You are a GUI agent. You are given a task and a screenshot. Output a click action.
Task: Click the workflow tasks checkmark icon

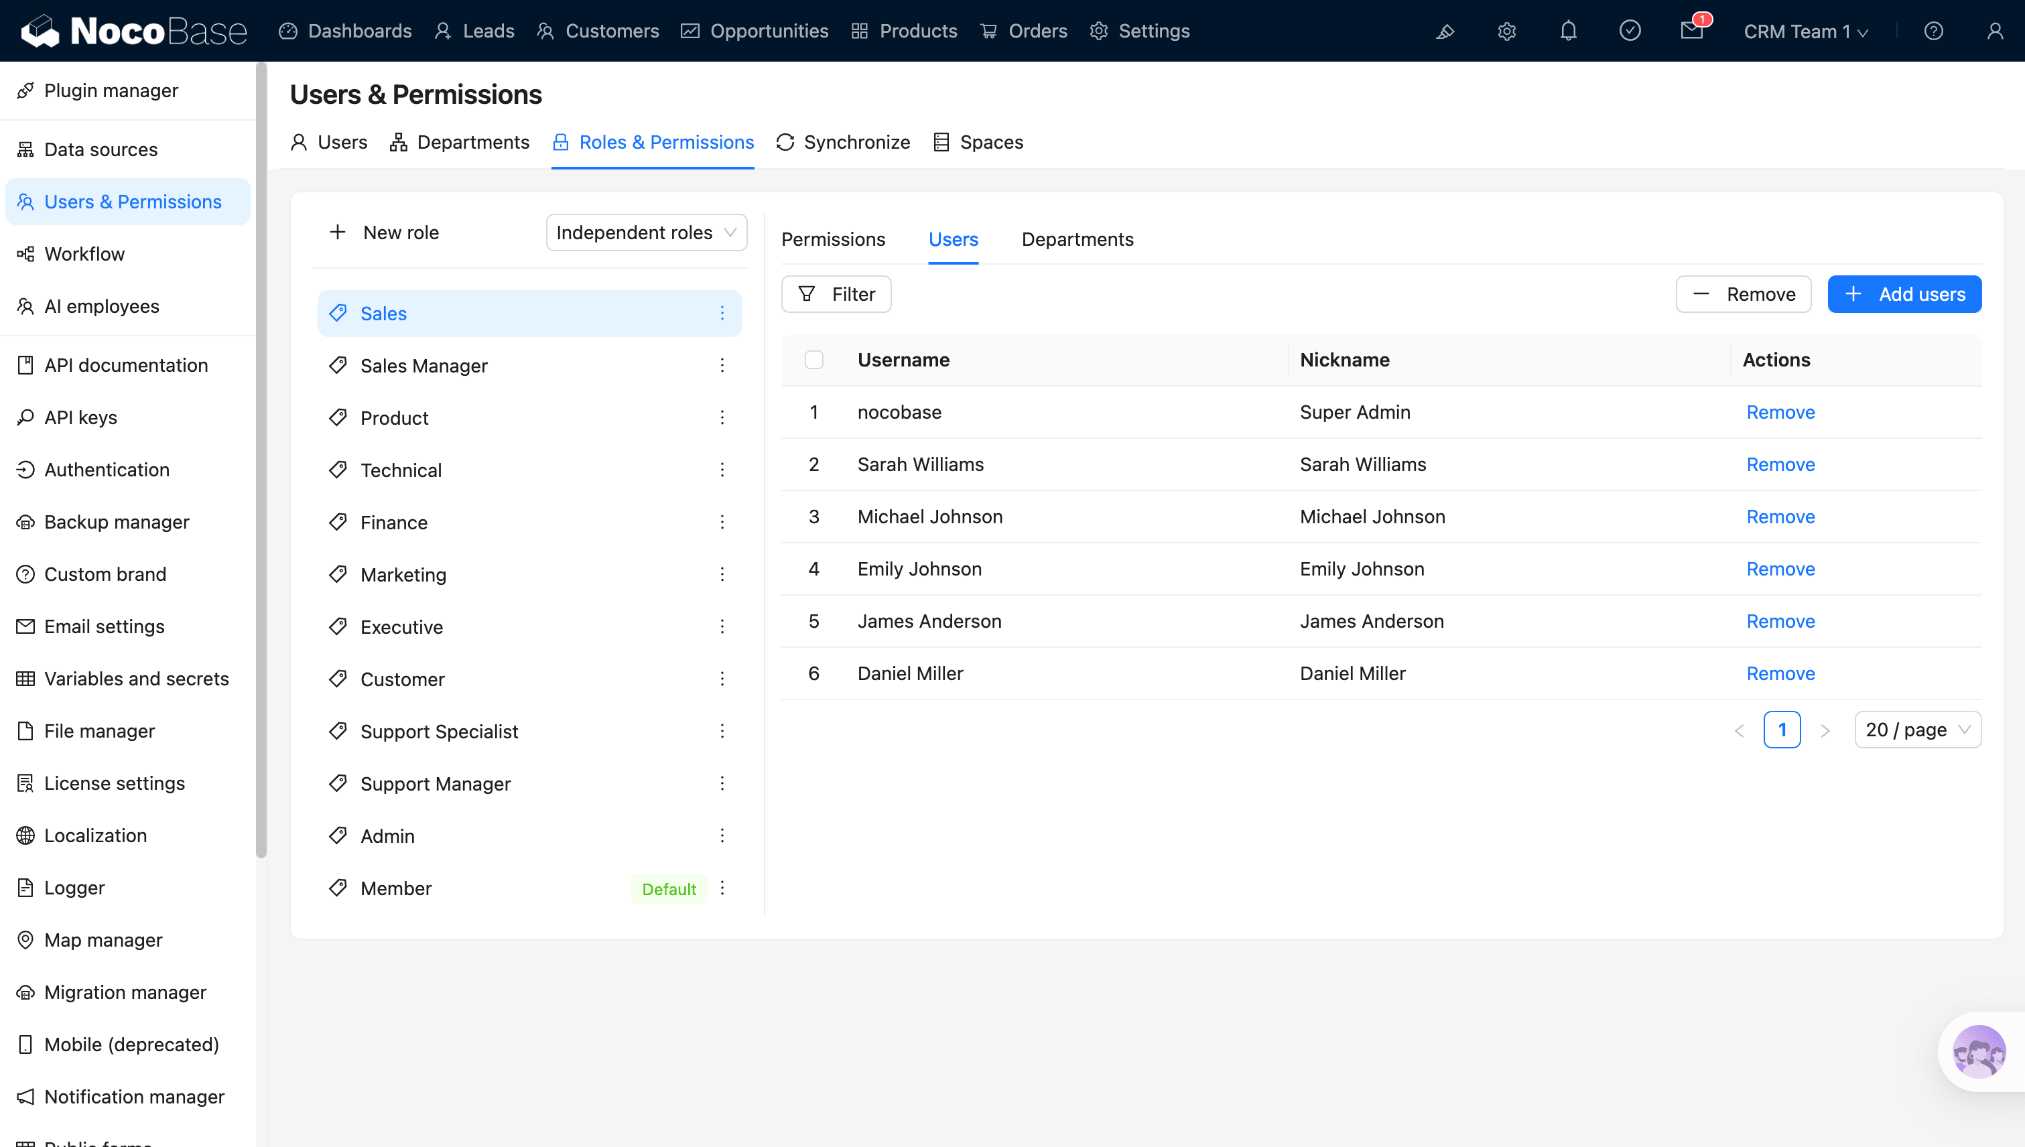coord(1630,31)
